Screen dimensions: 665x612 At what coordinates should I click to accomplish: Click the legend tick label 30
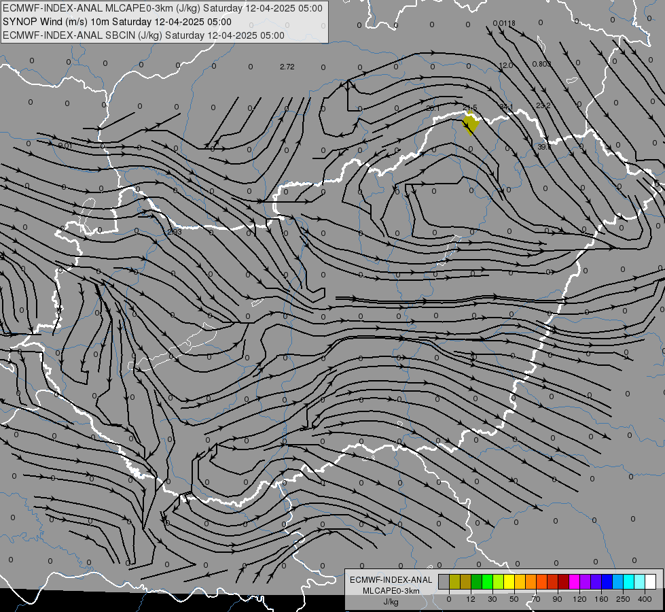[492, 599]
